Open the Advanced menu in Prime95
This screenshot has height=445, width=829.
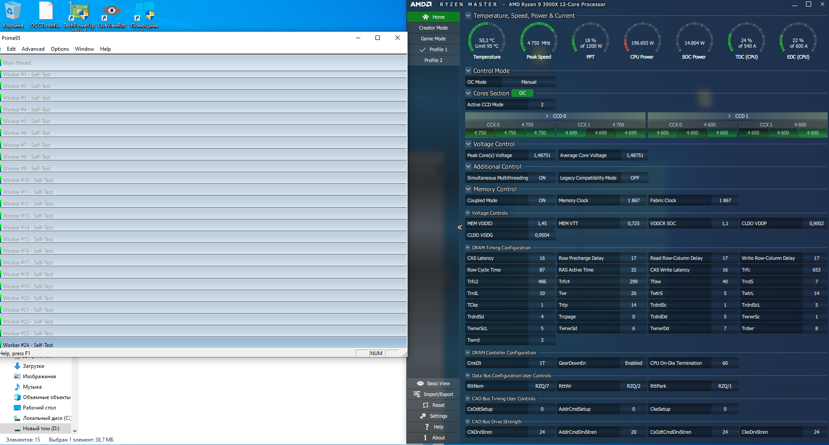tap(33, 49)
